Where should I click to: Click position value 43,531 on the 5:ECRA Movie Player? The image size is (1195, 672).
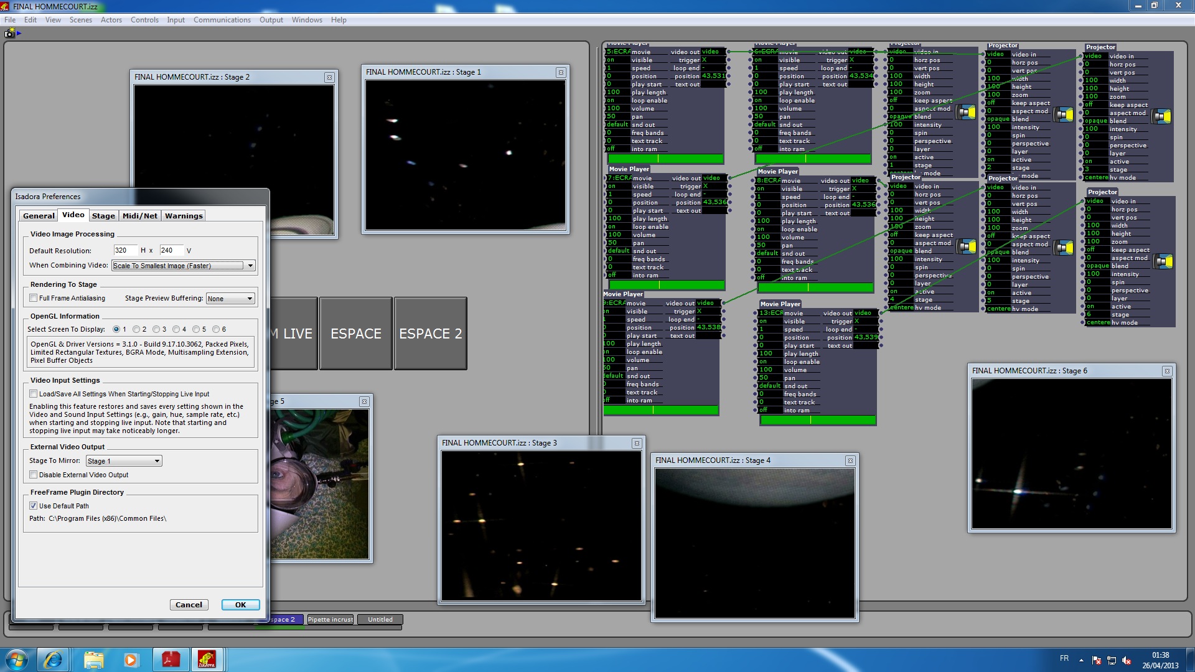click(713, 76)
